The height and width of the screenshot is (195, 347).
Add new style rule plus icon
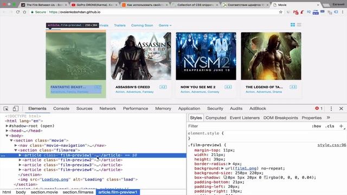point(341,126)
